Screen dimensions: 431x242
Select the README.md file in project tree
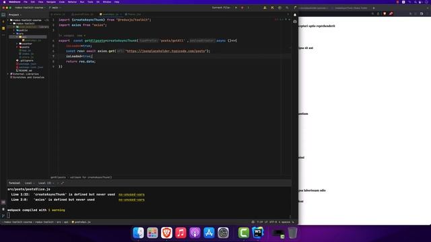click(24, 71)
